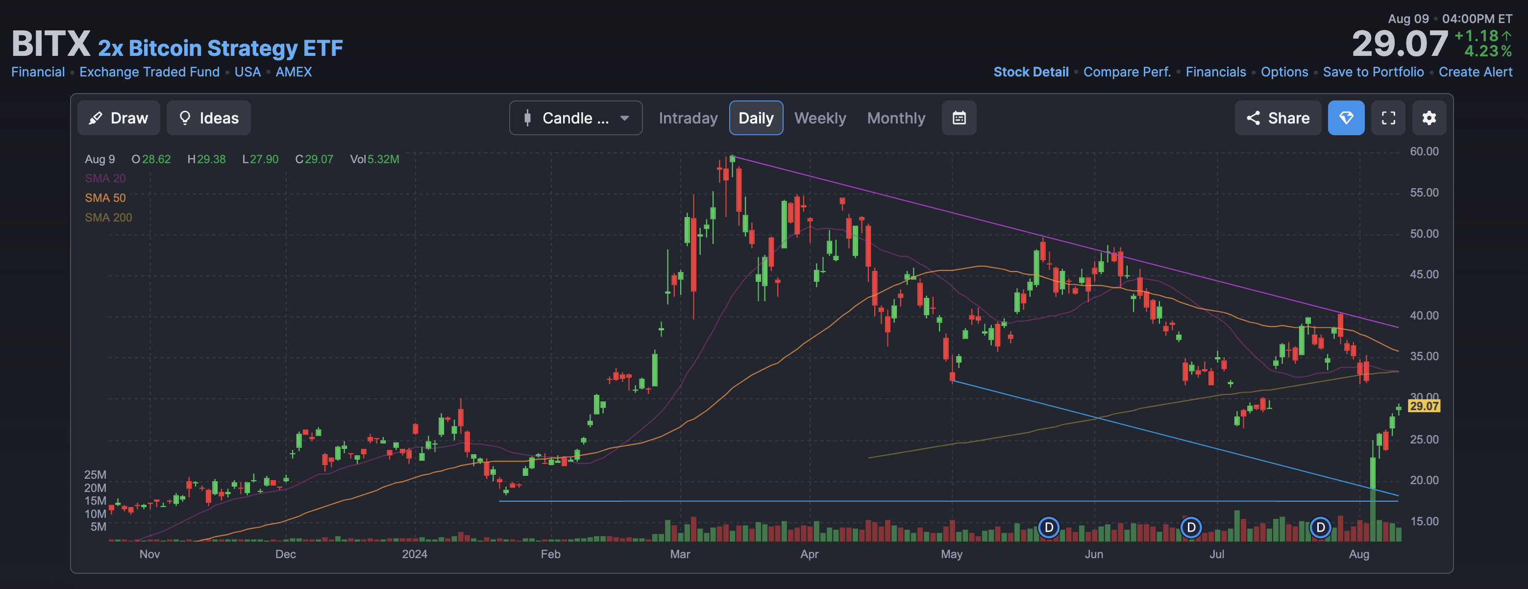
Task: Click the Share button
Action: 1278,118
